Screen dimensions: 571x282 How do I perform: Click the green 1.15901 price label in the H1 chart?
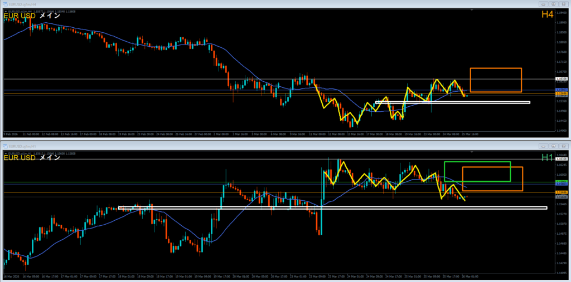click(561, 181)
